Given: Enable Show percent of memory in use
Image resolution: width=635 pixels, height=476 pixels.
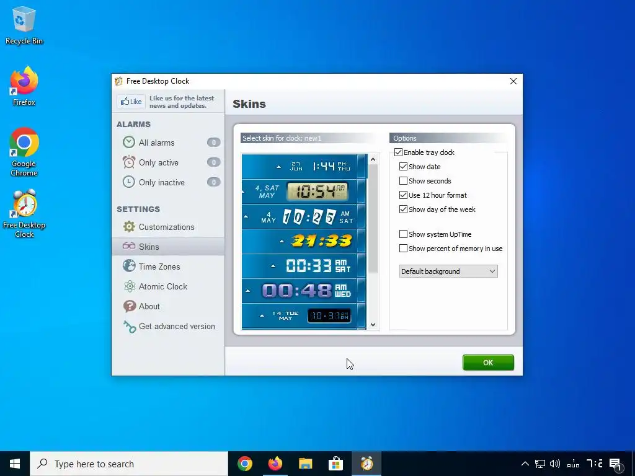Looking at the screenshot, I should (x=403, y=248).
